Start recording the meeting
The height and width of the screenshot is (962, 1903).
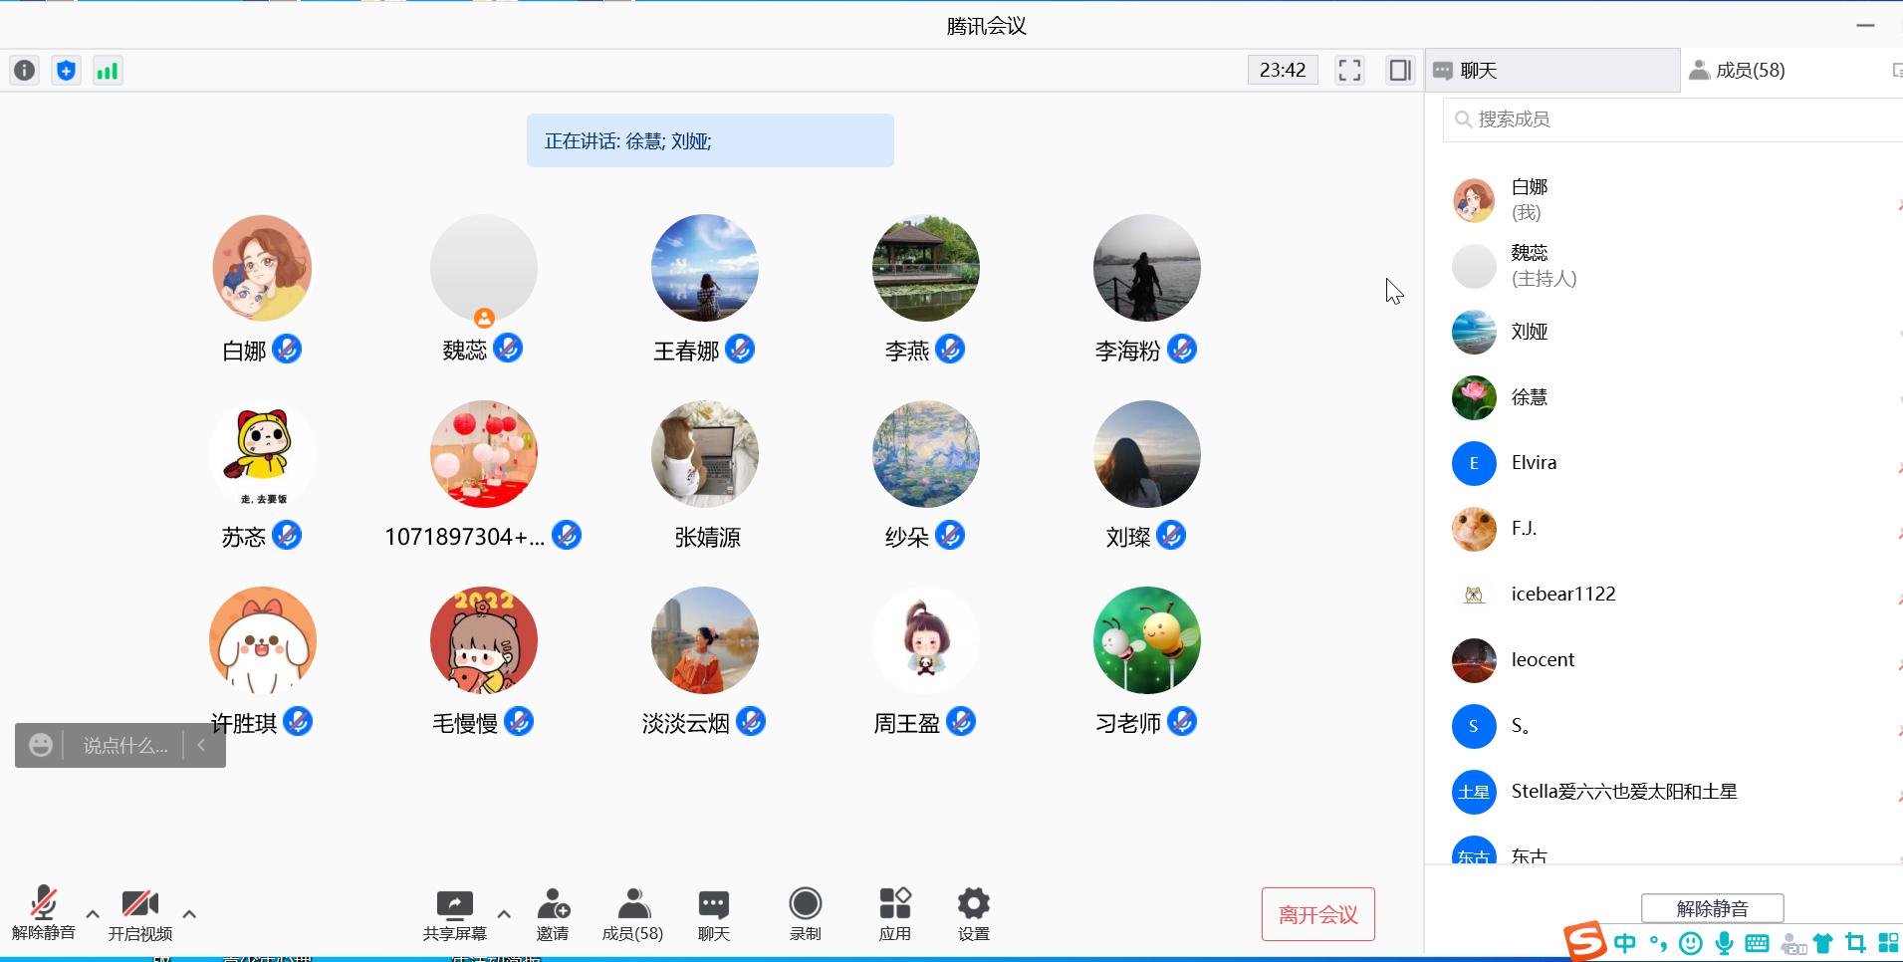click(x=805, y=913)
